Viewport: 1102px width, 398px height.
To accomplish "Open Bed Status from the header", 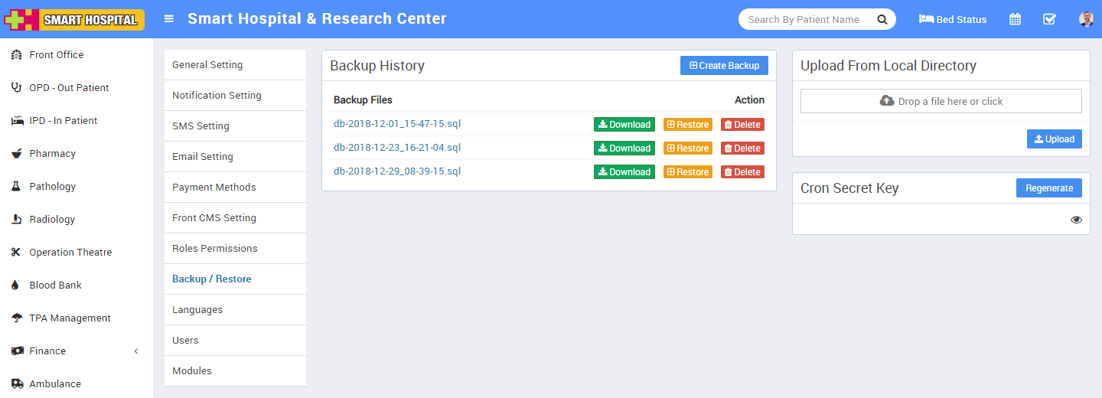I will 953,19.
